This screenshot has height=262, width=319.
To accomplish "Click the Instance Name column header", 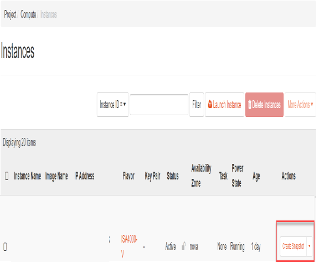I will pos(28,176).
